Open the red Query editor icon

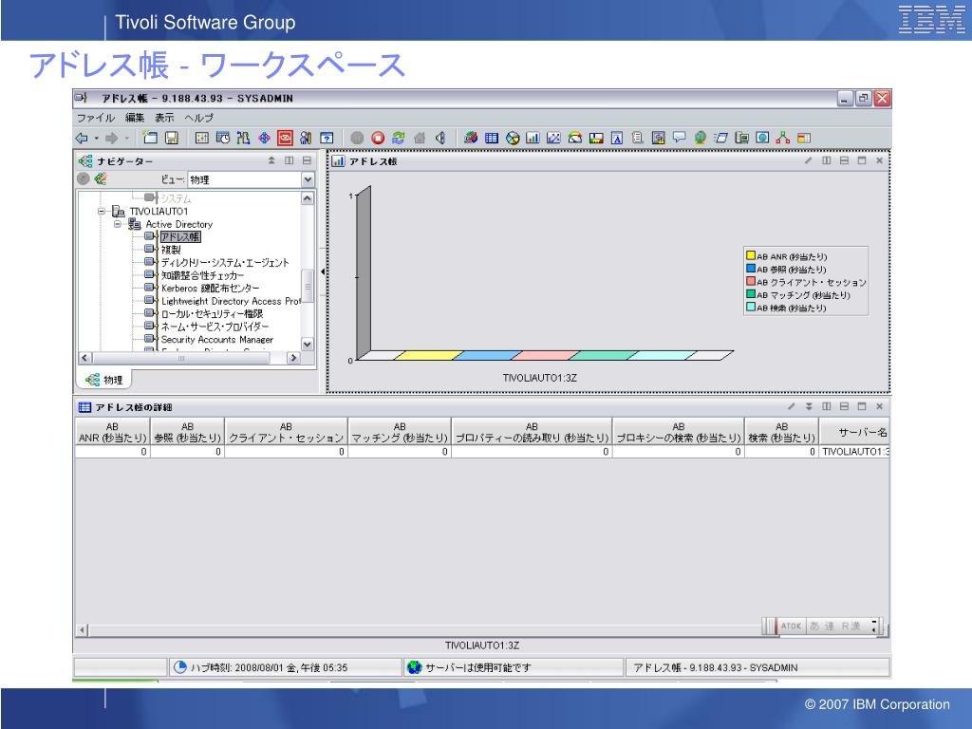click(x=285, y=138)
